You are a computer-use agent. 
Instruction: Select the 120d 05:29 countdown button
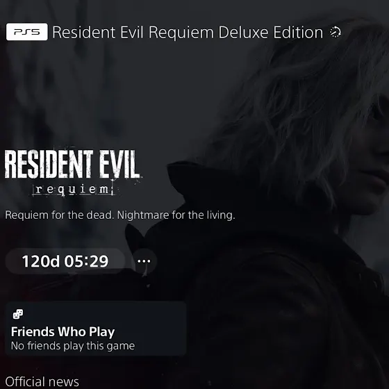click(x=65, y=261)
